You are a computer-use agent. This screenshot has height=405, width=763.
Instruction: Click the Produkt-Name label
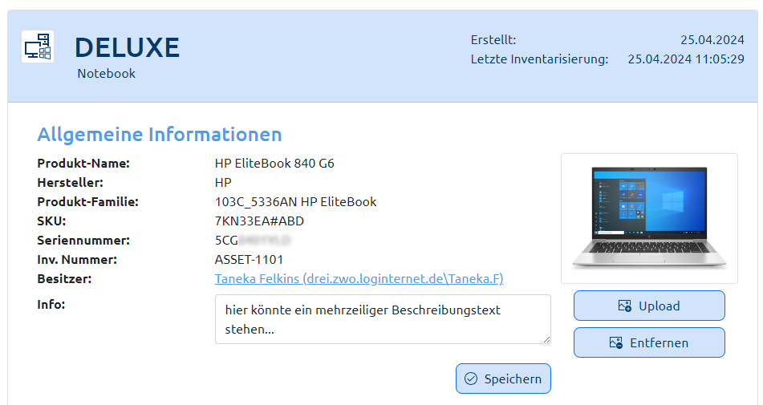coord(83,164)
